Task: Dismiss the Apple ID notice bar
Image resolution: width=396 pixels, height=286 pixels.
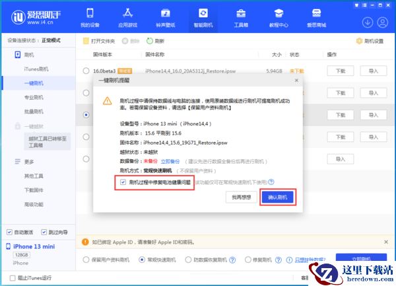Action: click(386, 242)
